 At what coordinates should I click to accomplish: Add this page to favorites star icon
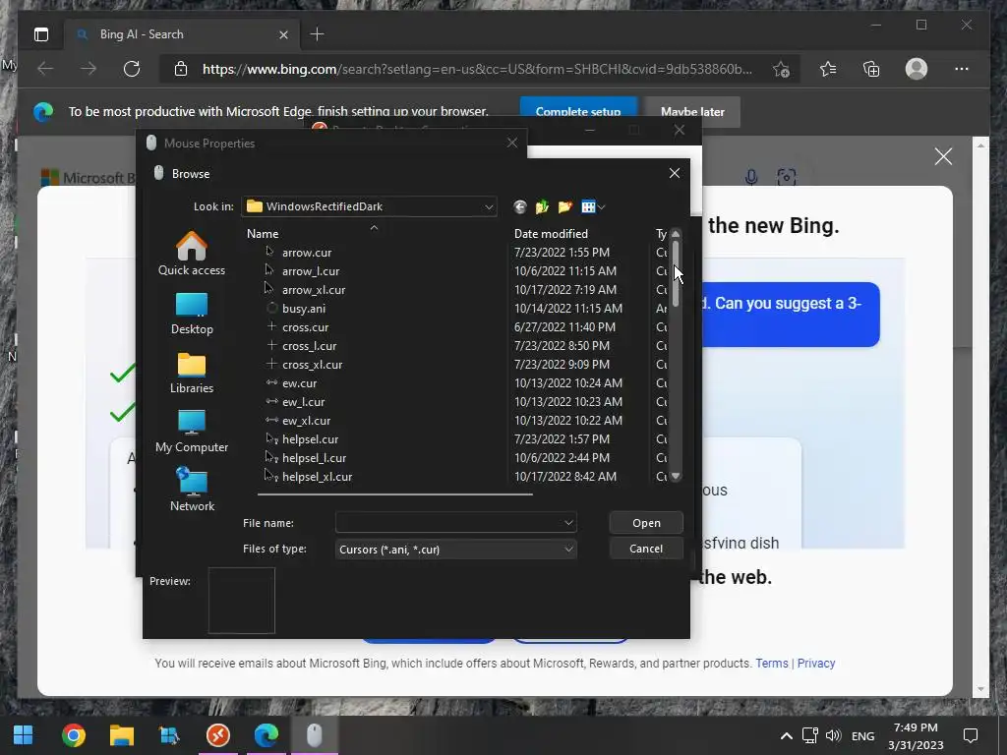tap(782, 69)
